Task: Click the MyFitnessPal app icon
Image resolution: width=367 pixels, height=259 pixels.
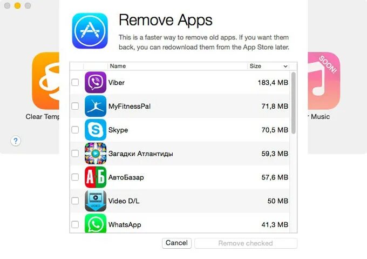Action: [x=96, y=106]
